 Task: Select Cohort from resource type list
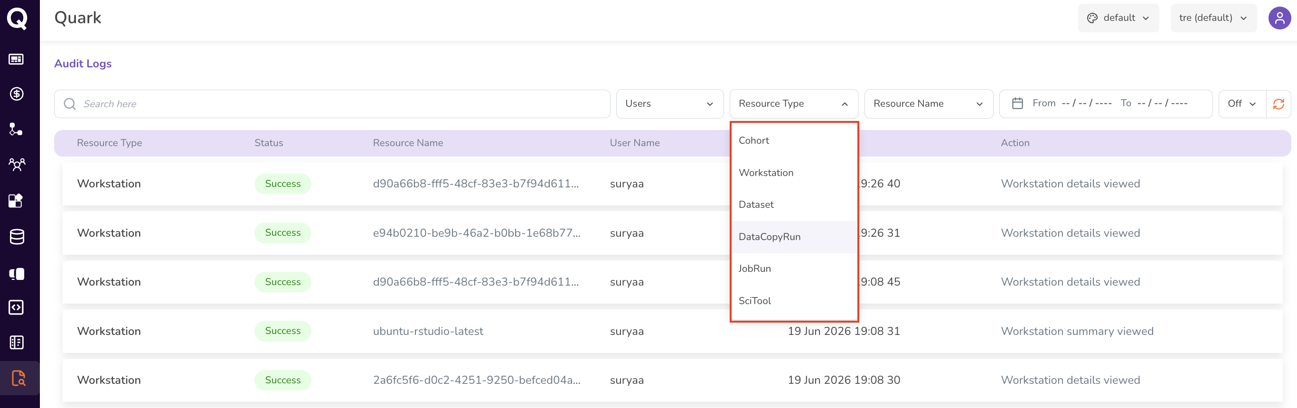pyautogui.click(x=794, y=140)
